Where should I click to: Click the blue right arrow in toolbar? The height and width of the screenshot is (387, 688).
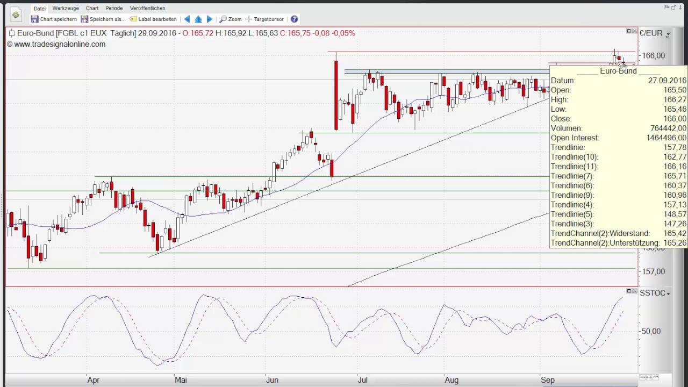coord(210,19)
